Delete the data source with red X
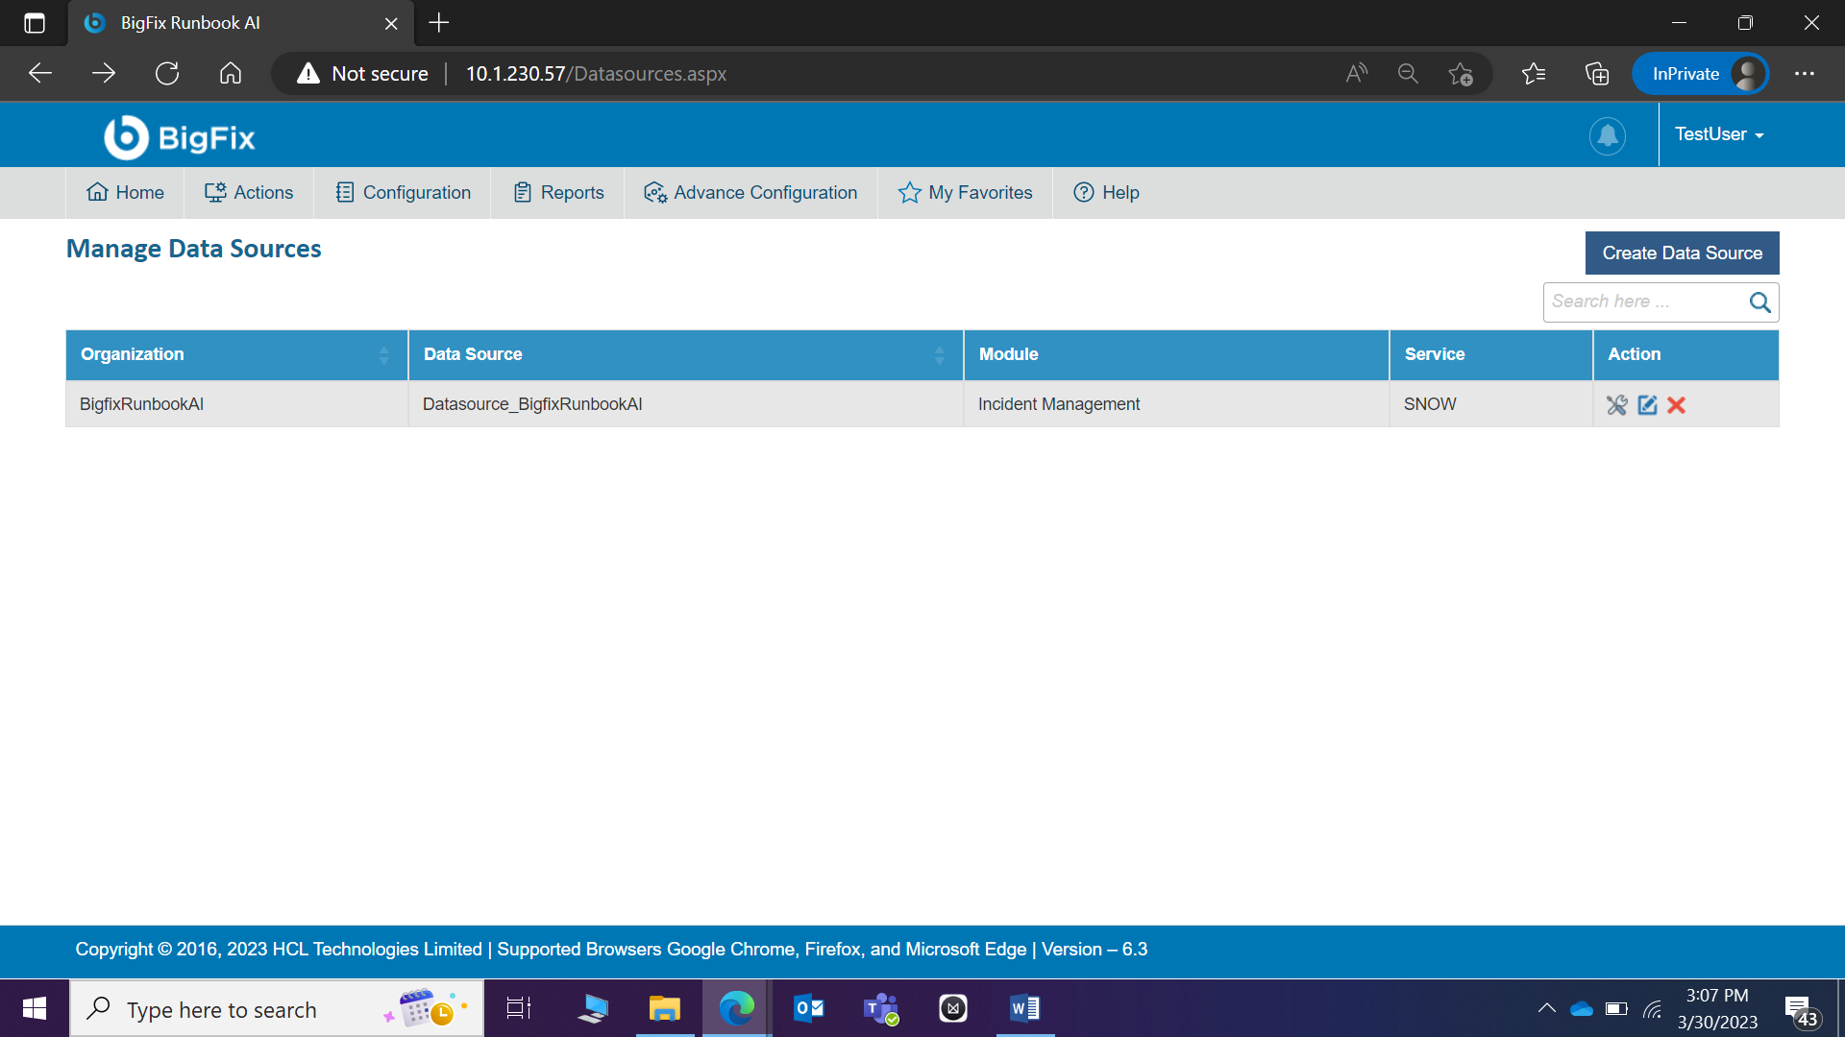 coord(1677,405)
